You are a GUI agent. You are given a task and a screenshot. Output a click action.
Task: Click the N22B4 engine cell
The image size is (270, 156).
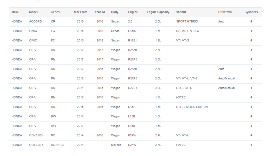tap(132, 88)
